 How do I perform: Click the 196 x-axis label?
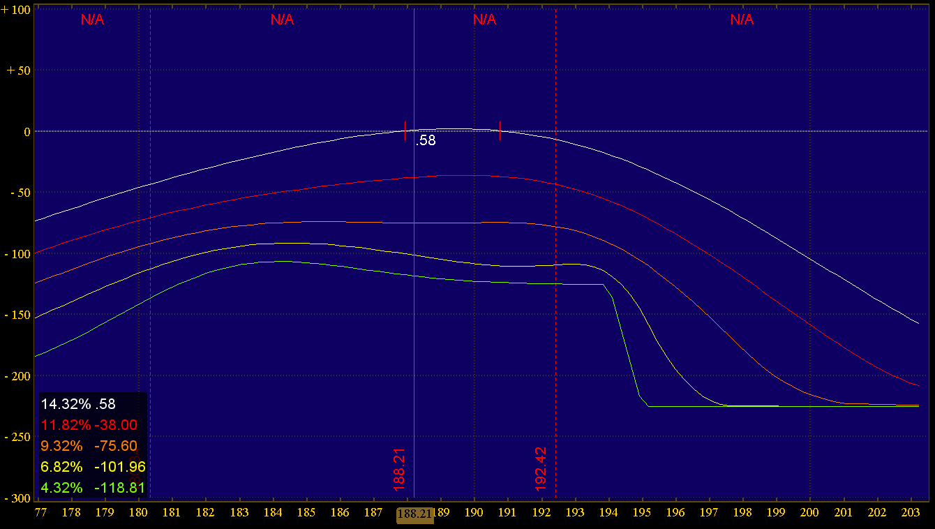pyautogui.click(x=675, y=513)
